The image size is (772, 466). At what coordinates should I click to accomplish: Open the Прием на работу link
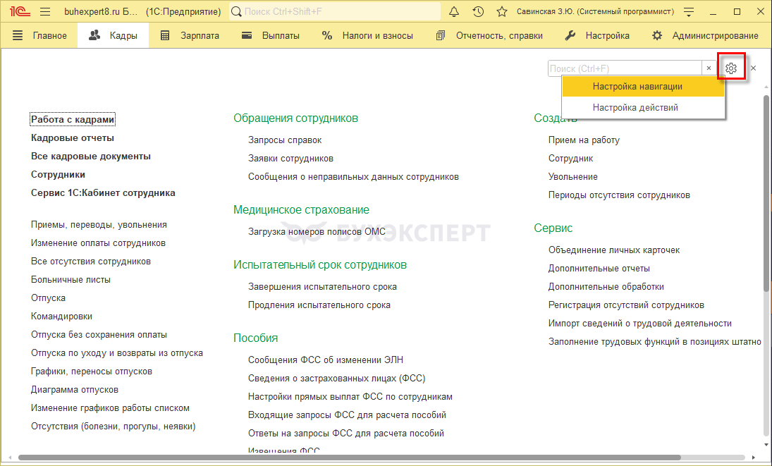click(584, 140)
